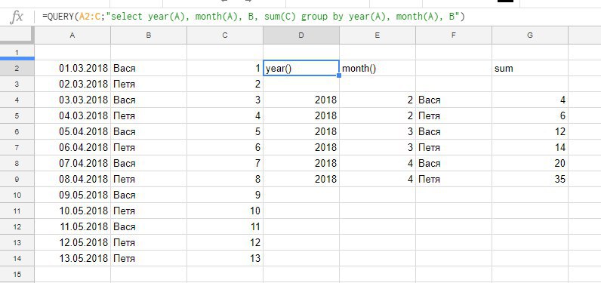Select column E header

(378, 35)
